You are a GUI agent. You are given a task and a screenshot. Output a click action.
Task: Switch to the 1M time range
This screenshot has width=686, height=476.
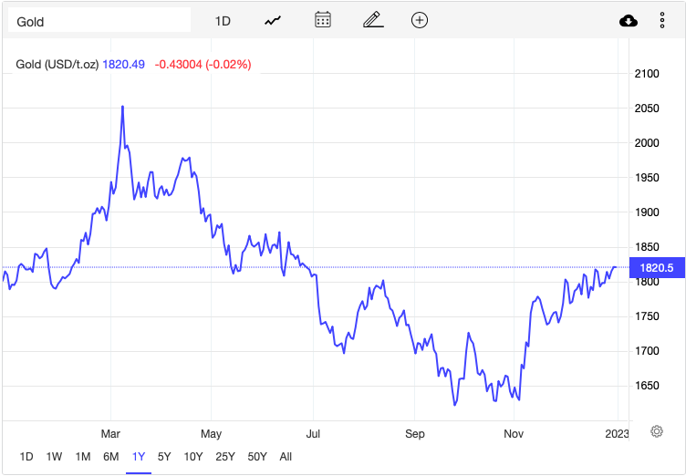[x=83, y=457]
